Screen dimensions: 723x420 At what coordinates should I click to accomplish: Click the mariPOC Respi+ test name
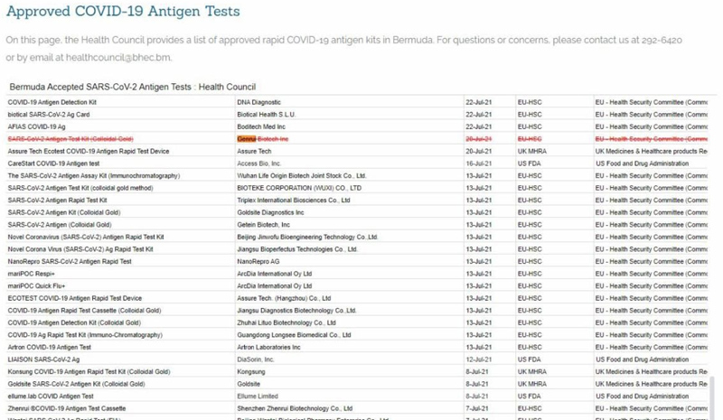point(31,274)
